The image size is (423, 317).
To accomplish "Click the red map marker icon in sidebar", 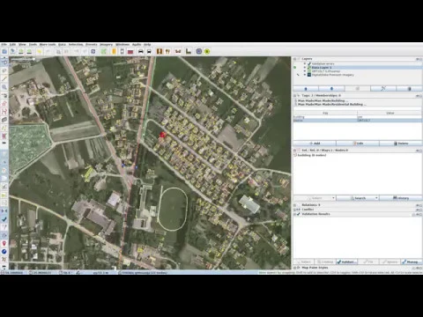I will 4,243.
